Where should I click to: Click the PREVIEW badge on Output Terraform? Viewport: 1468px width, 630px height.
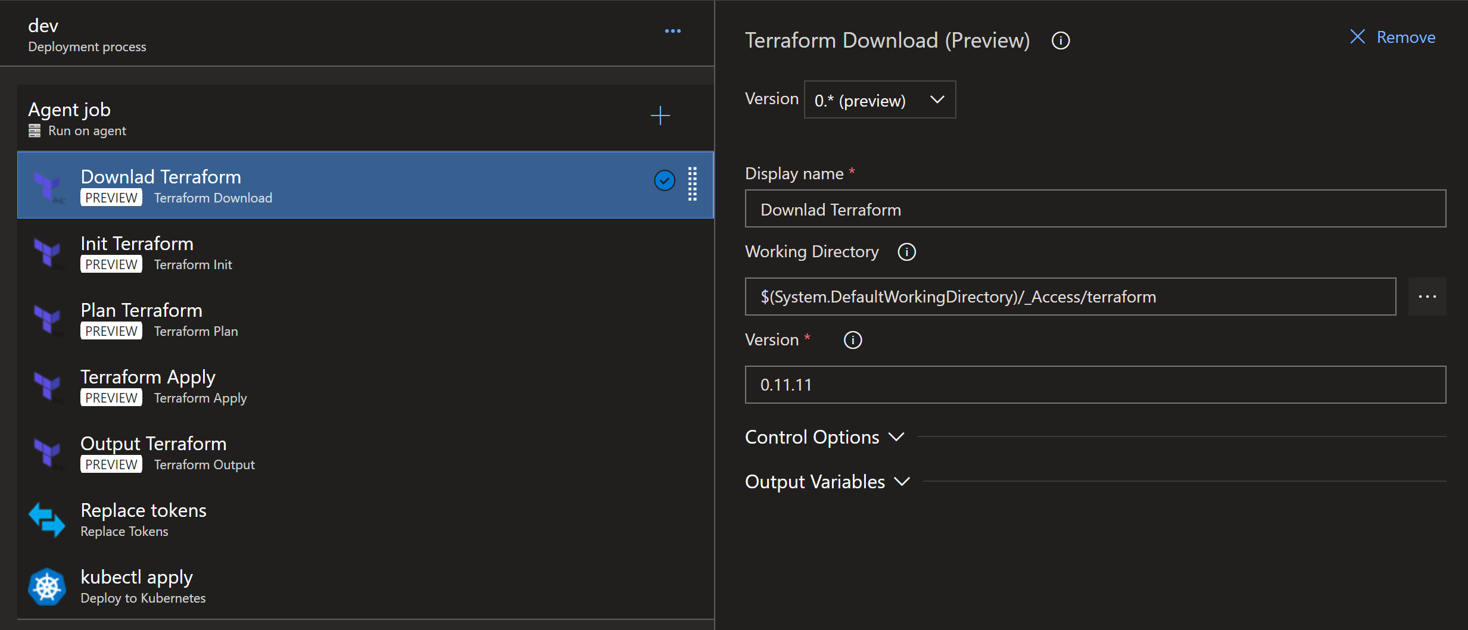coord(111,464)
